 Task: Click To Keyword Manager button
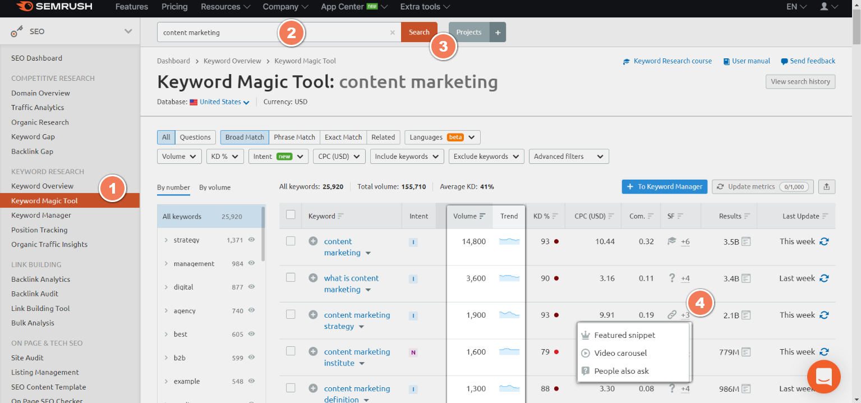[x=664, y=187]
